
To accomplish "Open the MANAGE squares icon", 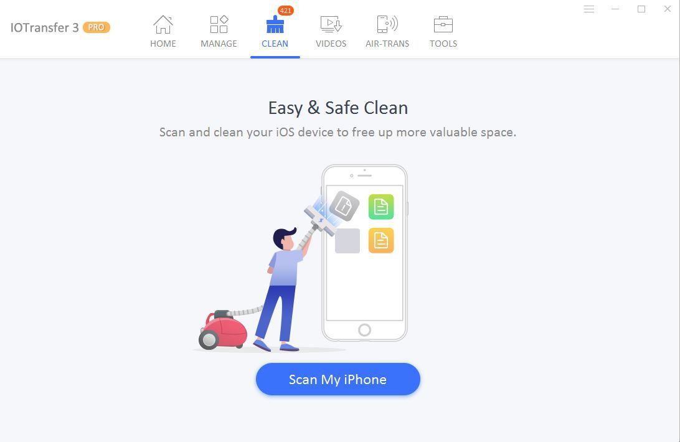I will (x=219, y=24).
